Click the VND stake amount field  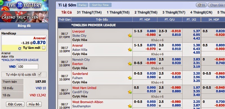28,67
